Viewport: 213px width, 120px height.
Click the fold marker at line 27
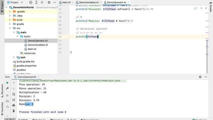[x=70, y=52]
